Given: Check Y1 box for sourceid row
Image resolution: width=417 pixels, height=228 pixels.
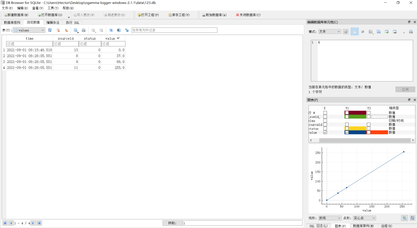Looking at the screenshot, I should [347, 124].
